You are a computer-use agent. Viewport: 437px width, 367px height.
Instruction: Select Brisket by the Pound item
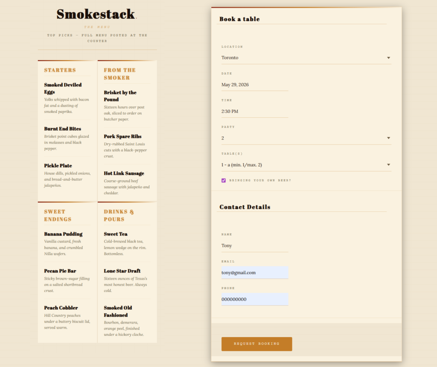(120, 96)
